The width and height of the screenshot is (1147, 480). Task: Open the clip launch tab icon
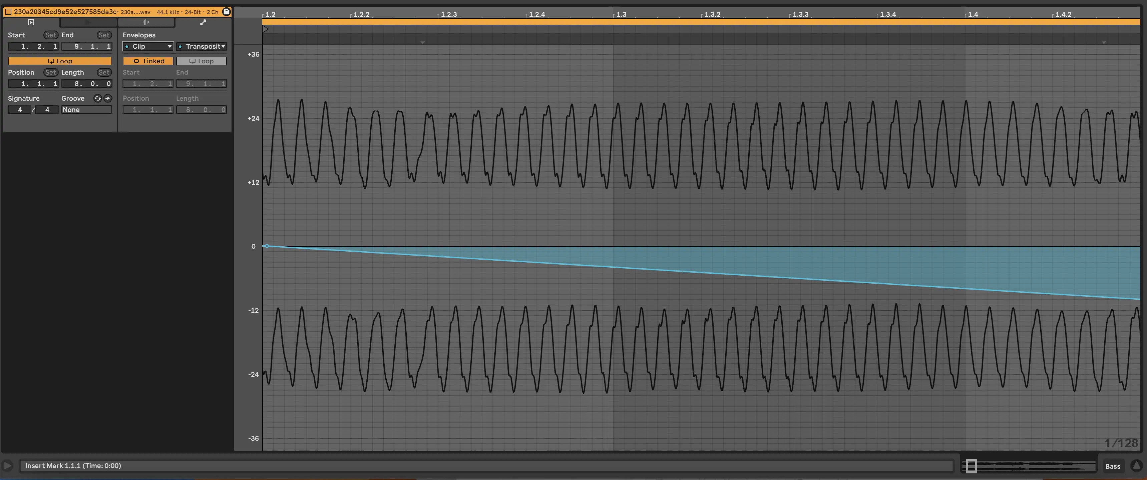click(x=31, y=22)
